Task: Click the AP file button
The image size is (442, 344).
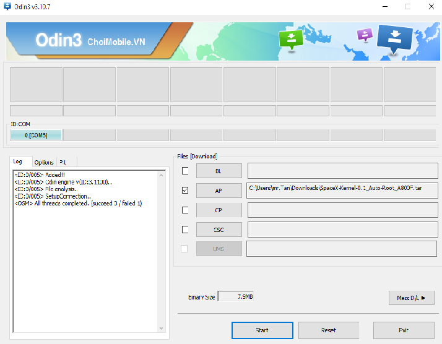Action: (x=219, y=191)
